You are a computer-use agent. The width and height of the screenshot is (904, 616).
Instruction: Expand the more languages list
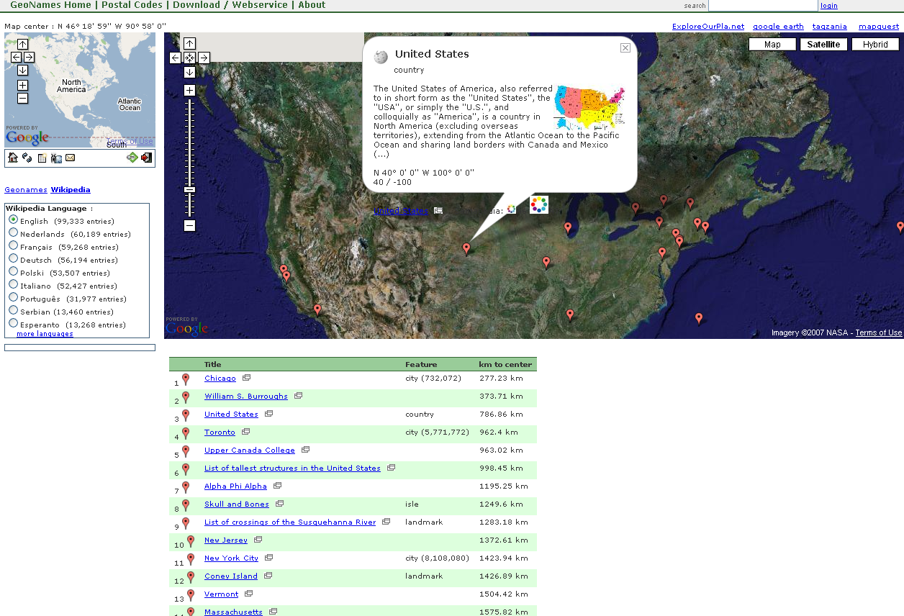coord(45,334)
